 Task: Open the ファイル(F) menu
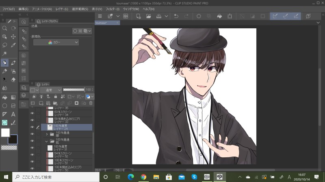point(9,9)
